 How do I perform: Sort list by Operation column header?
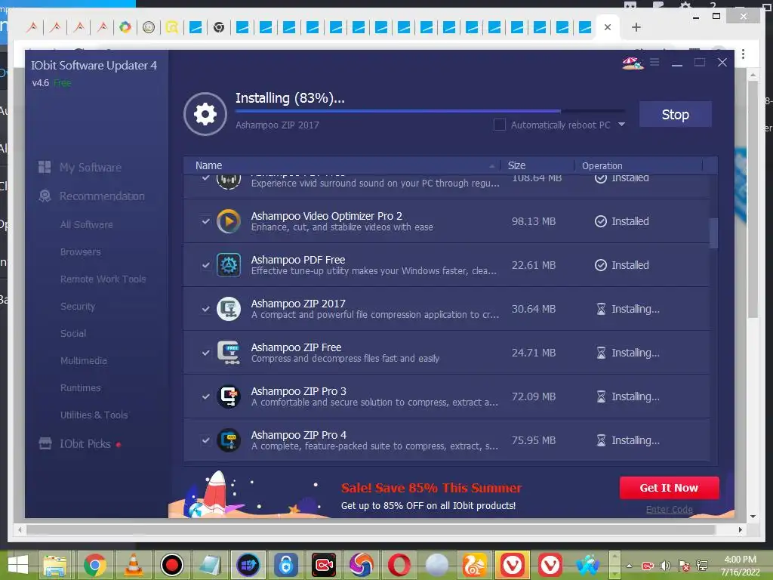coord(639,165)
